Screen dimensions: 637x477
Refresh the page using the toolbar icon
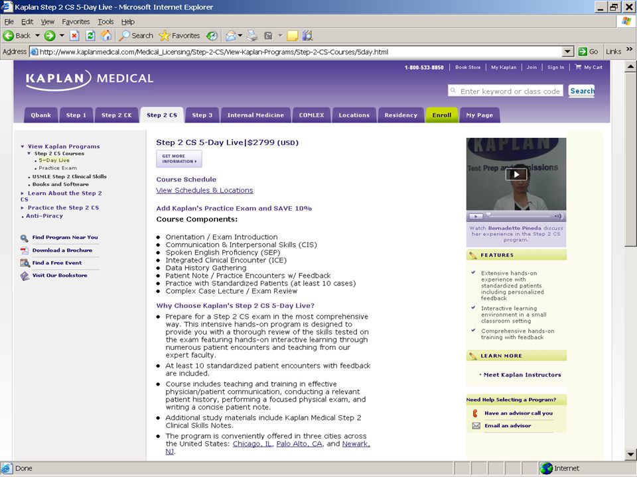pos(90,36)
